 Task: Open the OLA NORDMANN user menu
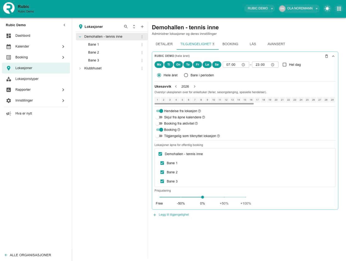tap(299, 8)
